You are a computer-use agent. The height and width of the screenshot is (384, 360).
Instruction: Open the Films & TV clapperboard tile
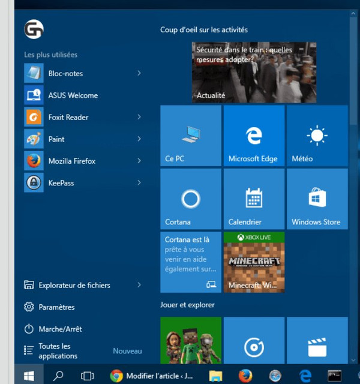click(317, 340)
